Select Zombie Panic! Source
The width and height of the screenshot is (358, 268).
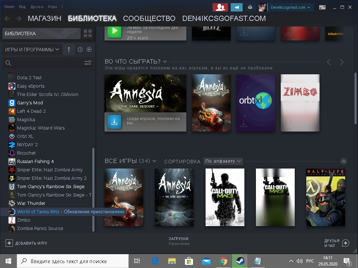coord(40,228)
